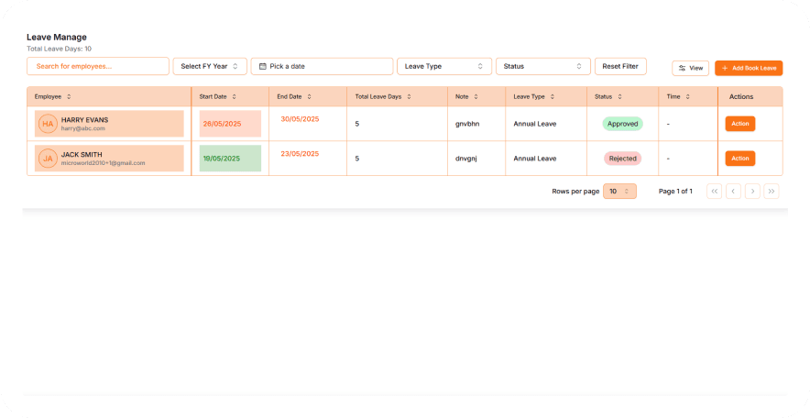Open the Pick a date picker
Image resolution: width=810 pixels, height=418 pixels.
coord(323,66)
